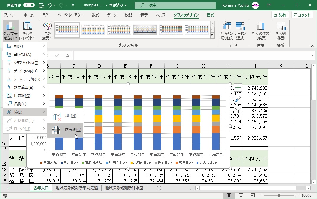
Task: Adjust the zoom slider in status bar
Action: pos(279,195)
